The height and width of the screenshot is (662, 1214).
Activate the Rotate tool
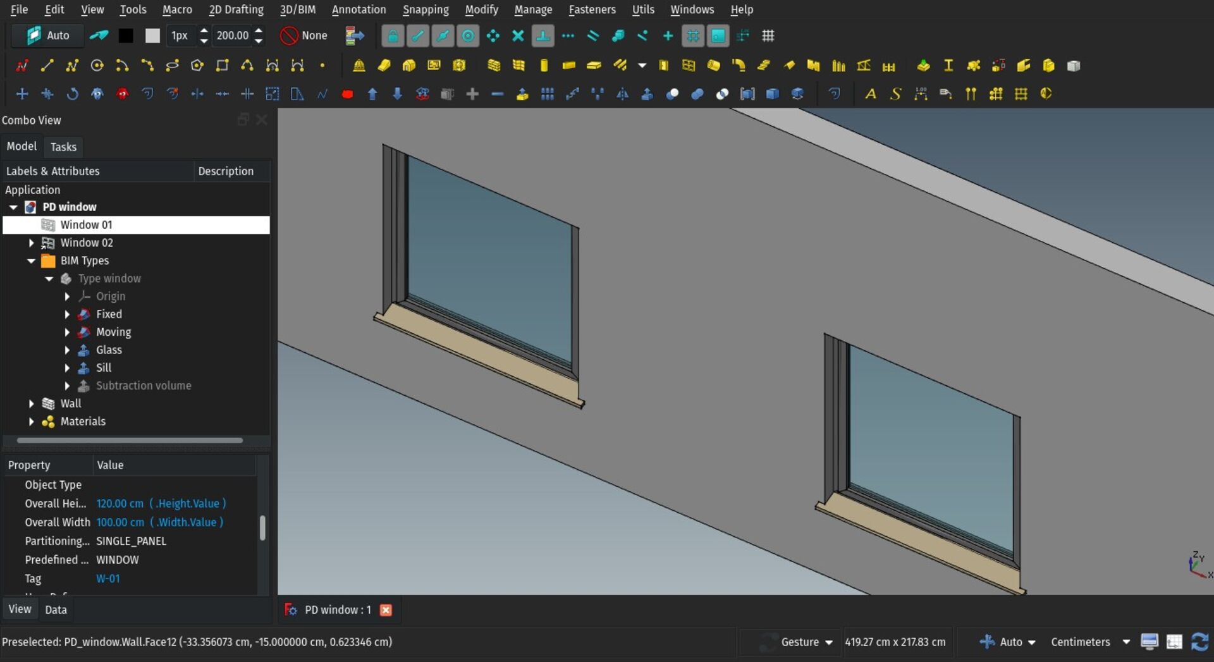(72, 94)
